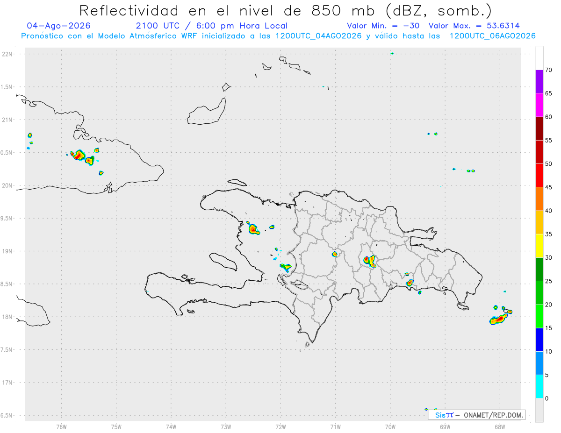This screenshot has height=433, width=561.
Task: Select the yellow 30–35 dBZ color band
Action: click(x=539, y=246)
